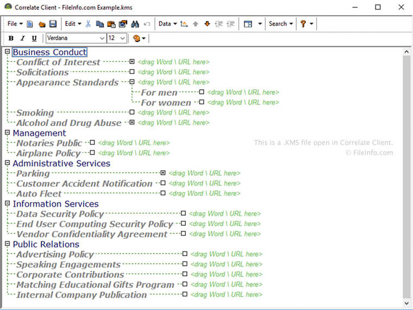This screenshot has height=310, width=413.
Task: Expand the Parking item's plus box
Action: pos(163,173)
